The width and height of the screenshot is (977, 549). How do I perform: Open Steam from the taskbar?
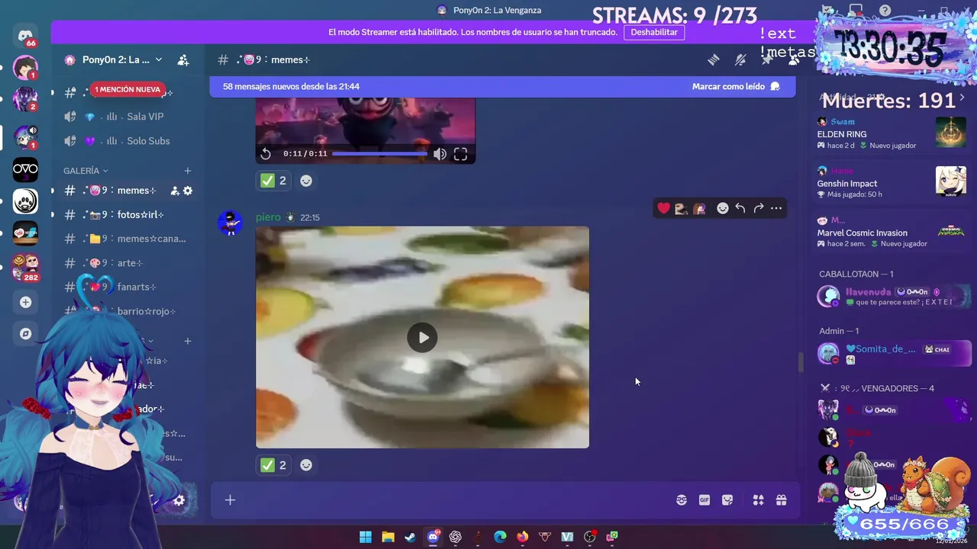(410, 537)
